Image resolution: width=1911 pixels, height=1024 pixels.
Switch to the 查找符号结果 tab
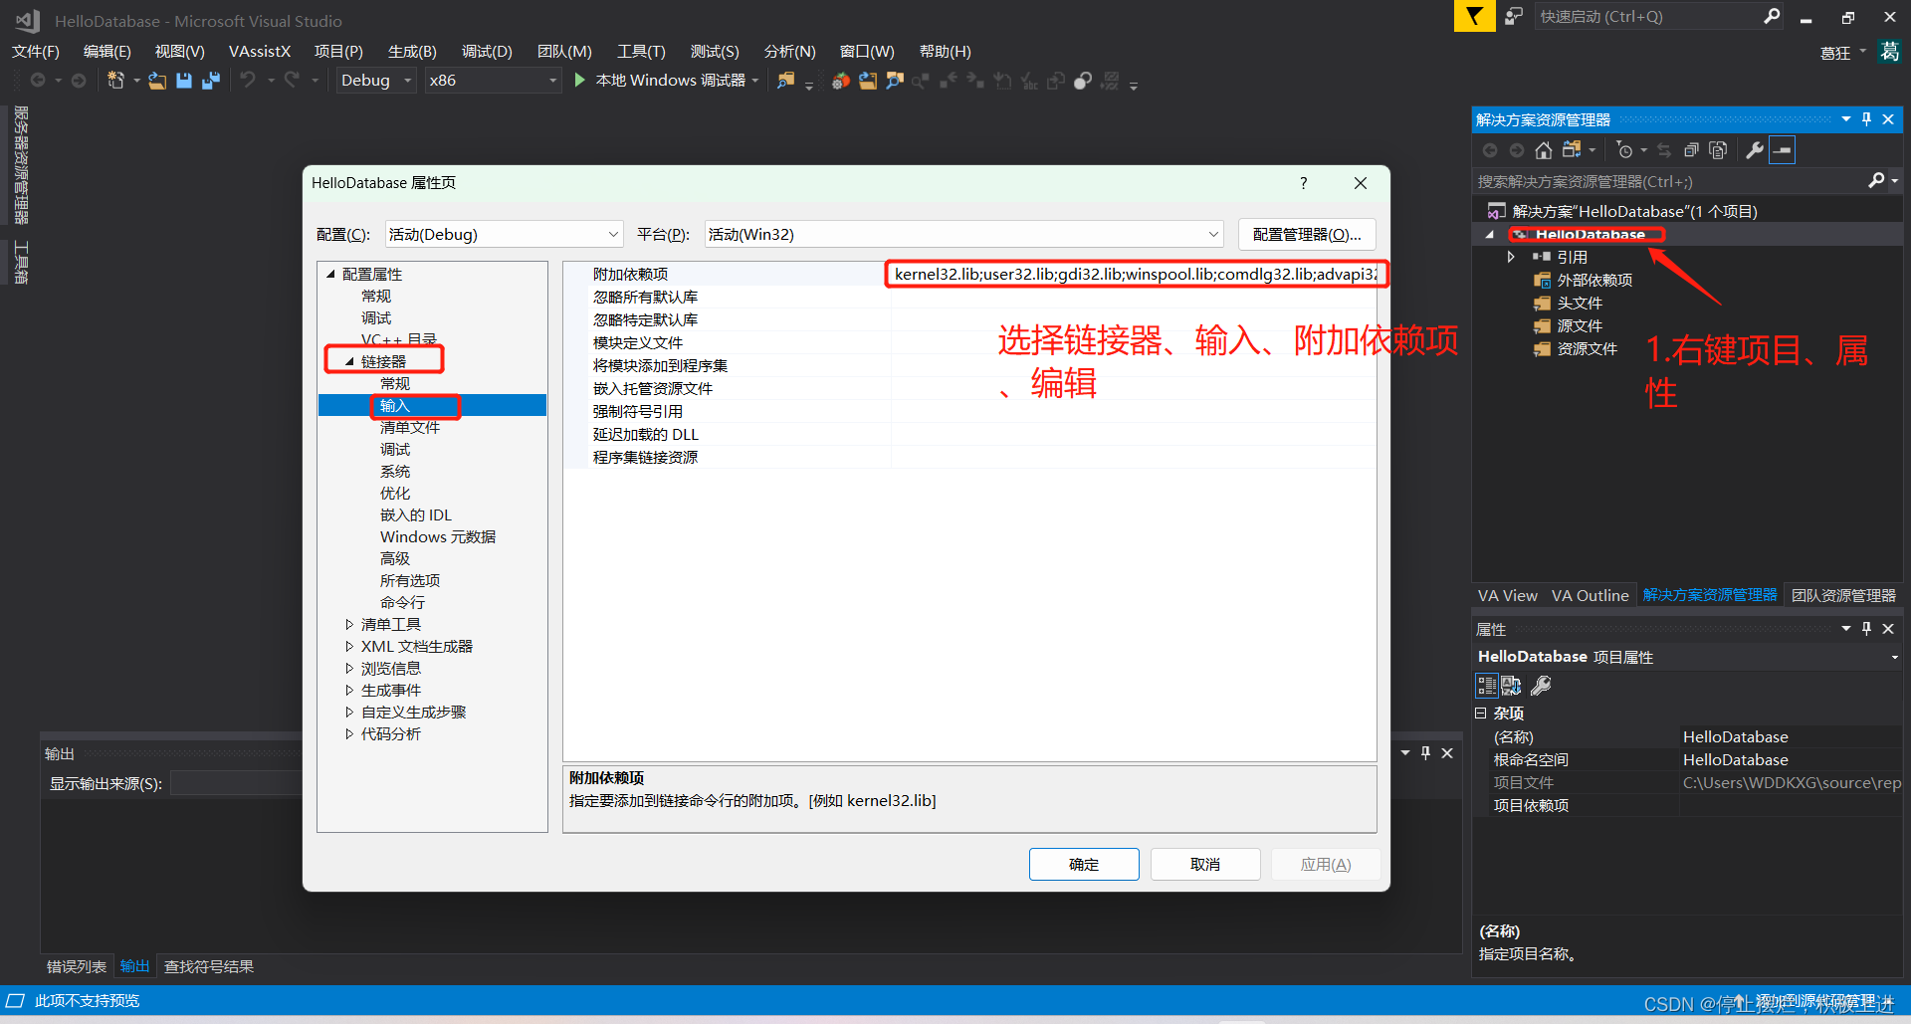point(209,966)
